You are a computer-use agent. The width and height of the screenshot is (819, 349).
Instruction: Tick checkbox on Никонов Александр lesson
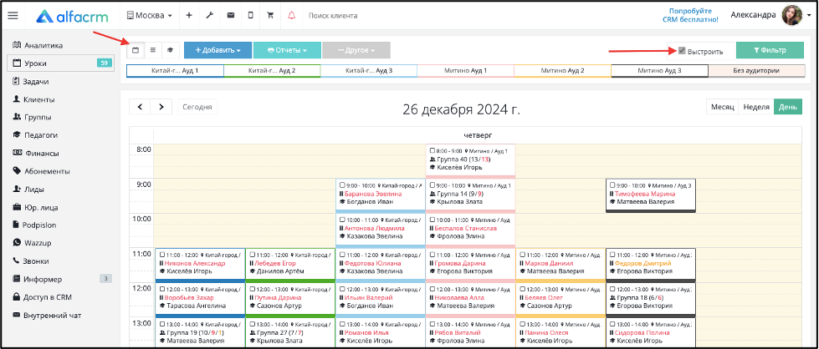coord(162,255)
